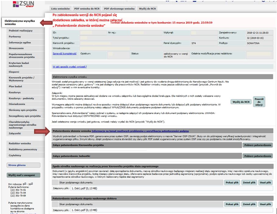Click Pokaż plik for Zgoda ośrodka naukowego document
Screen dimensions: 277x214
(232, 182)
